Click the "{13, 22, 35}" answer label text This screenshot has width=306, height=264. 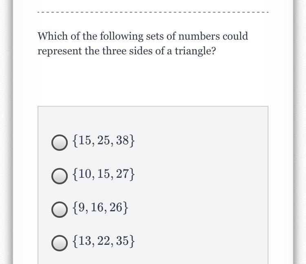104,241
